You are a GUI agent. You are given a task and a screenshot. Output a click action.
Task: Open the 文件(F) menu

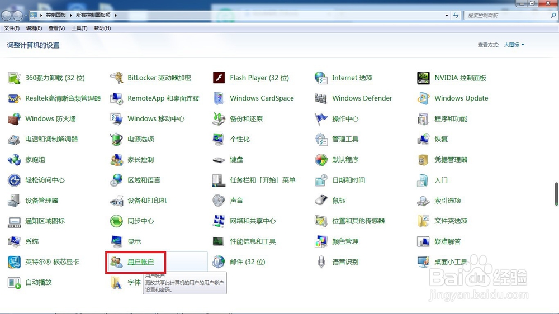pos(12,28)
